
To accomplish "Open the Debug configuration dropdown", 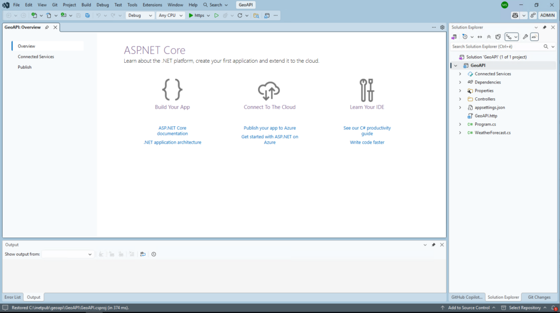I will click(x=141, y=15).
